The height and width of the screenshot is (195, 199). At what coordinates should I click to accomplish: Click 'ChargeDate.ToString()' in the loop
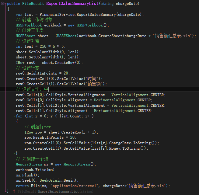click(133, 143)
